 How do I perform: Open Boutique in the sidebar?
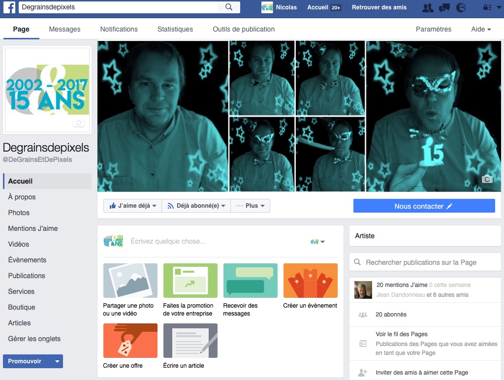[x=22, y=307]
